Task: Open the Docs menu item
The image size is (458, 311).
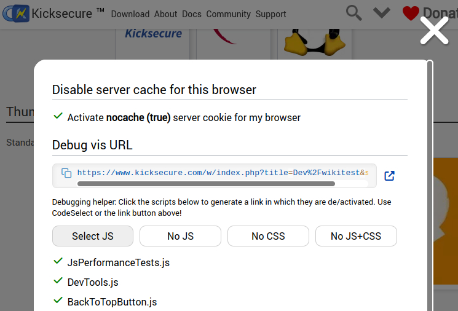Action: [192, 14]
